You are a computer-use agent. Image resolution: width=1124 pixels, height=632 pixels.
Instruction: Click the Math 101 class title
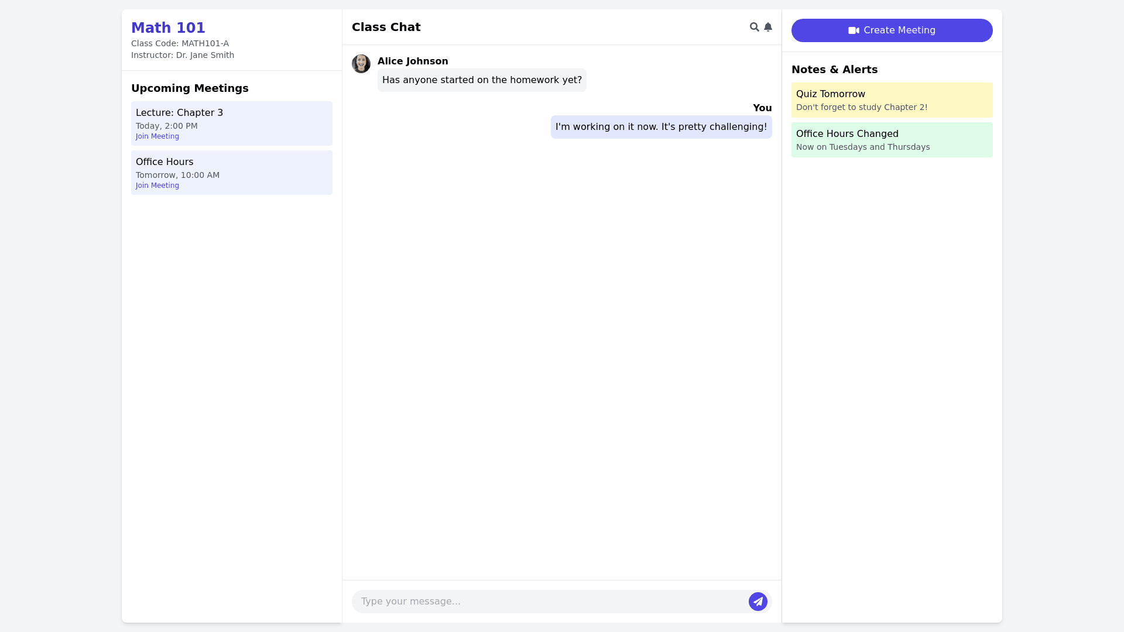[168, 28]
